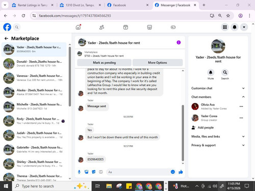Expand the Customize chat section
255x191 pixels.
tap(218, 88)
